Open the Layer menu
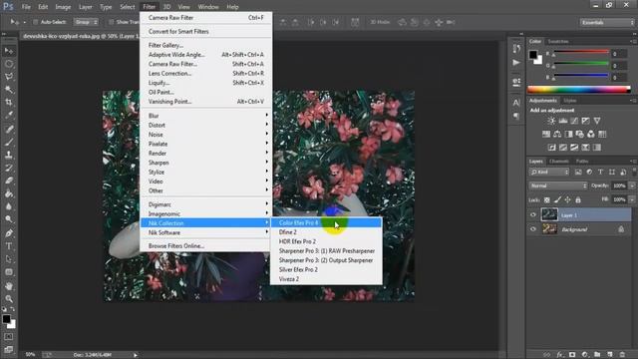Image resolution: width=638 pixels, height=359 pixels. pos(85,7)
